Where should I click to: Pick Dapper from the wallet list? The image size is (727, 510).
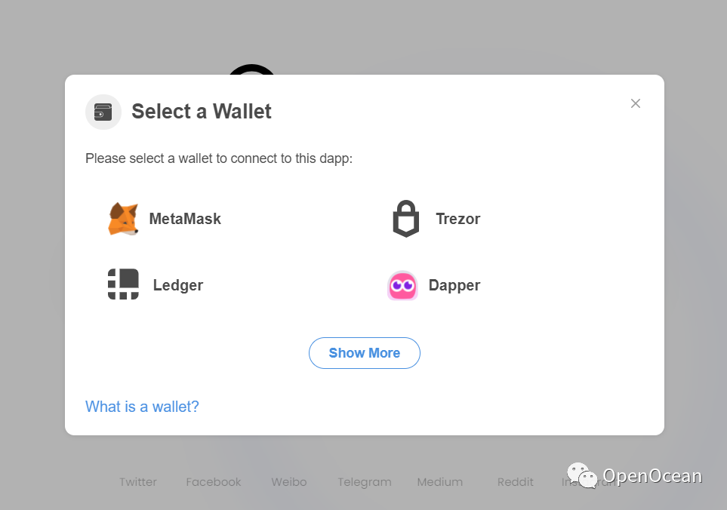point(456,285)
